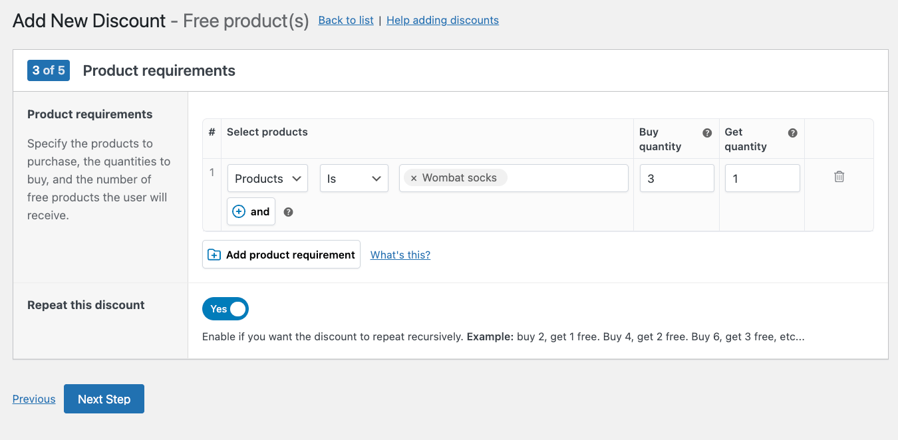The height and width of the screenshot is (440, 898).
Task: Open the Back to list link
Action: tap(345, 20)
